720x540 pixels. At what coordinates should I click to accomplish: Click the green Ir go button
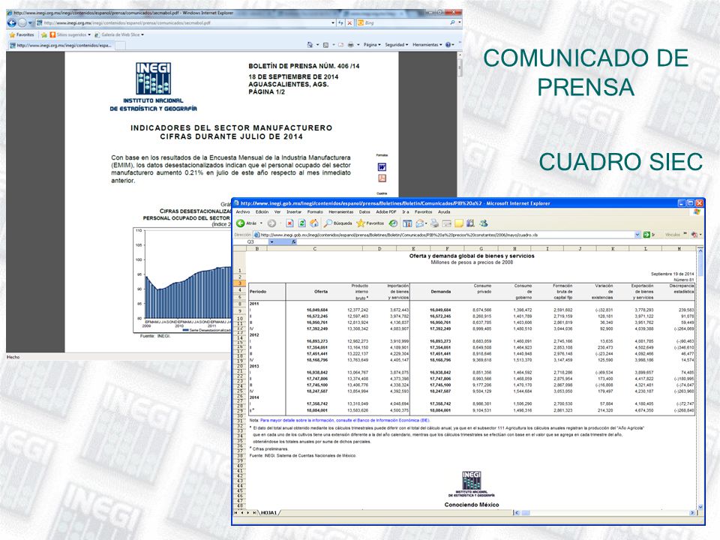[649, 235]
